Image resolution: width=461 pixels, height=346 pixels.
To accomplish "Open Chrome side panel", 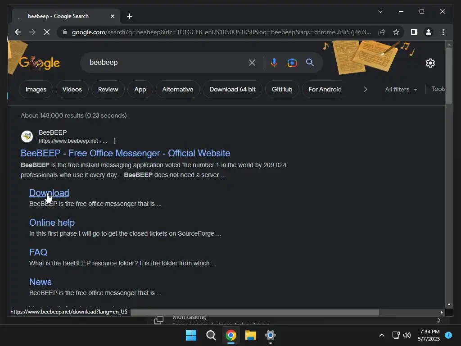I will (x=414, y=32).
